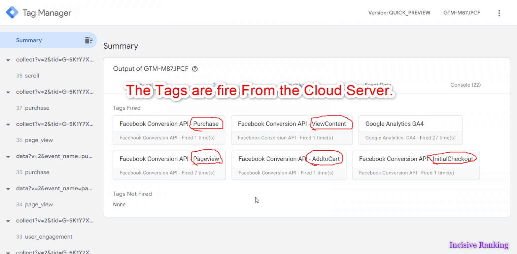Click the Tags Fired section heading

(x=127, y=108)
